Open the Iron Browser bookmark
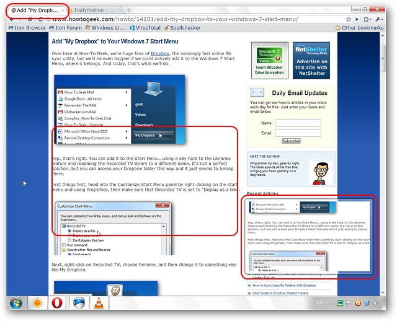397x321 pixels. [27, 28]
